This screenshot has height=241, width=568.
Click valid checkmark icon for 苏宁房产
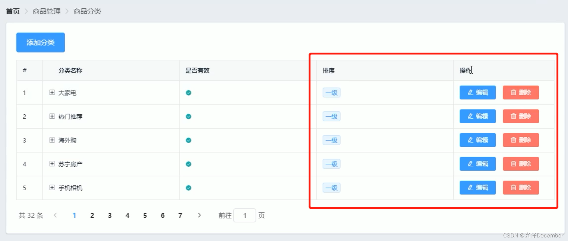coord(189,164)
